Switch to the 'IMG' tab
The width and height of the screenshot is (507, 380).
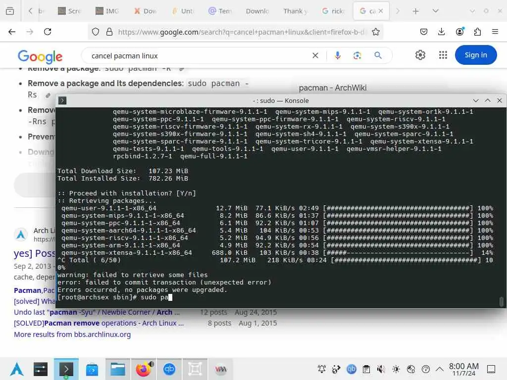(x=107, y=11)
